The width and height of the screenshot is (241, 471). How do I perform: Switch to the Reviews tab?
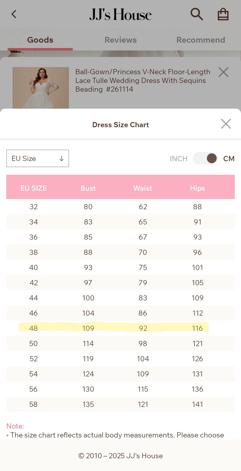click(x=120, y=40)
